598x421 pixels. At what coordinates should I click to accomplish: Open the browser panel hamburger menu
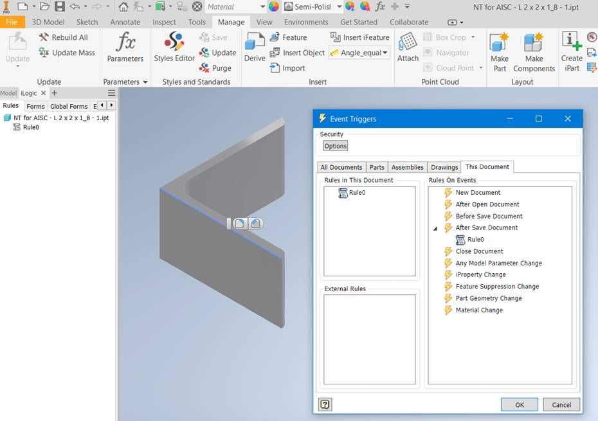[x=111, y=93]
